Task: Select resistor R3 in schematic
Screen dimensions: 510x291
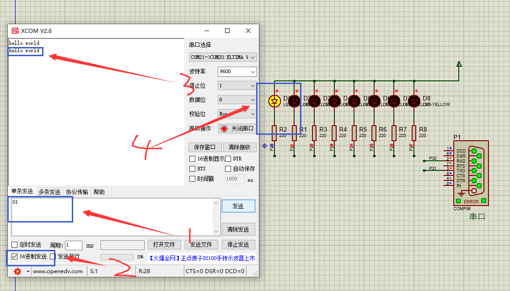Action: (314, 133)
